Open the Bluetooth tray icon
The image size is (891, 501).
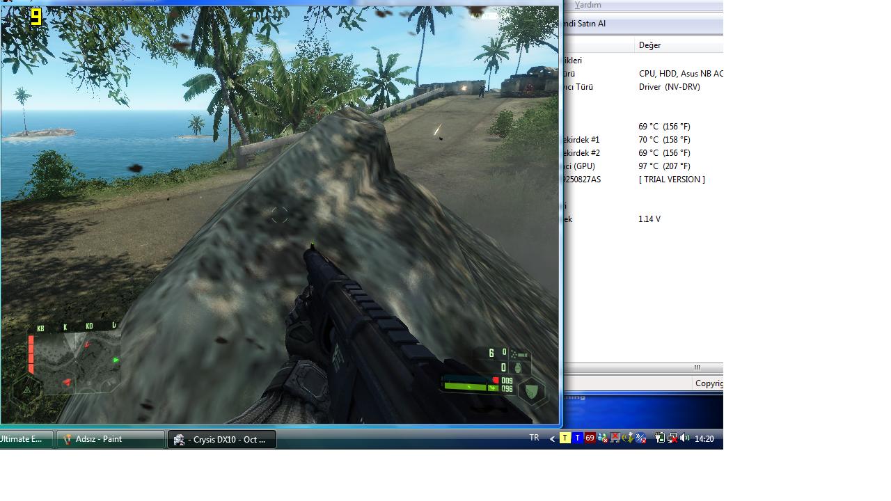tap(640, 438)
